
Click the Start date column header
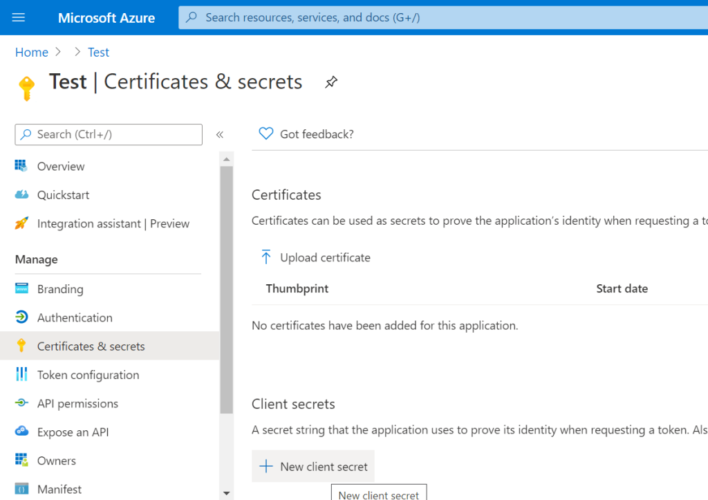click(x=622, y=288)
